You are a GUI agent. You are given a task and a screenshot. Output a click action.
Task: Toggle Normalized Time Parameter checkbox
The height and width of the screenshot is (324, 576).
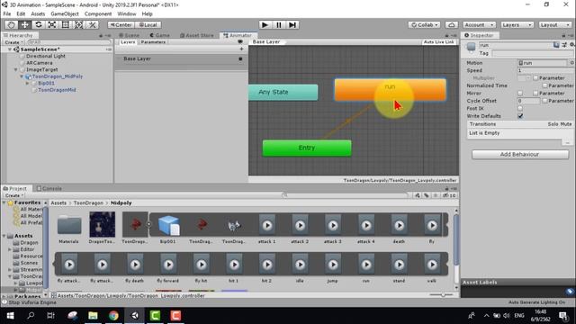544,85
